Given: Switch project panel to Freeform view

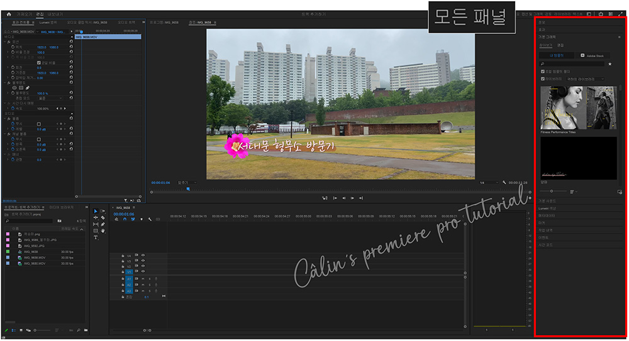Looking at the screenshot, I should [x=28, y=330].
